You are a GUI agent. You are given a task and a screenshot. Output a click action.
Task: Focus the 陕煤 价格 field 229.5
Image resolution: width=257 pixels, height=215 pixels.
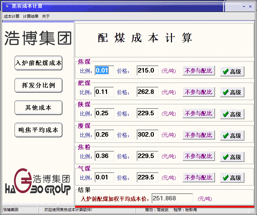147,113
